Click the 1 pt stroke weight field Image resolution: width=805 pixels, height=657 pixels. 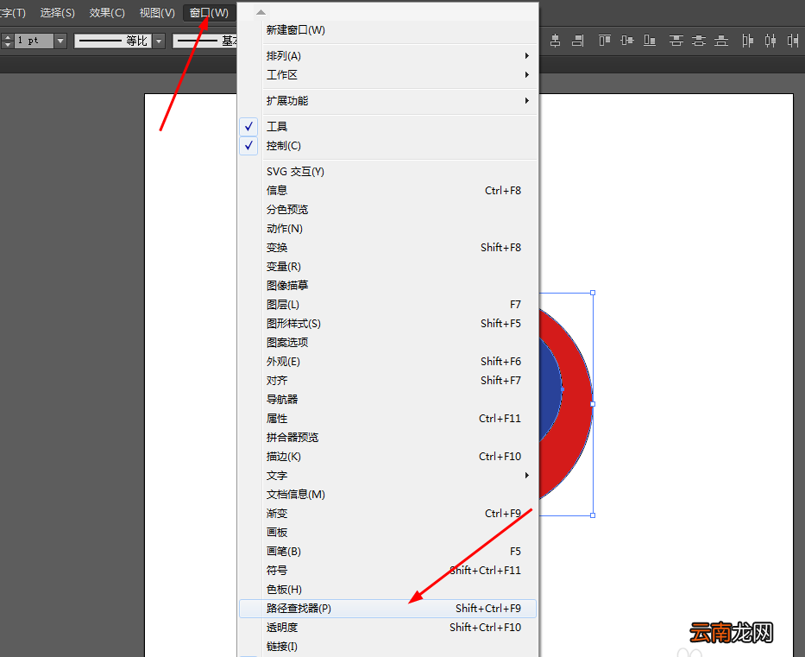click(x=34, y=41)
